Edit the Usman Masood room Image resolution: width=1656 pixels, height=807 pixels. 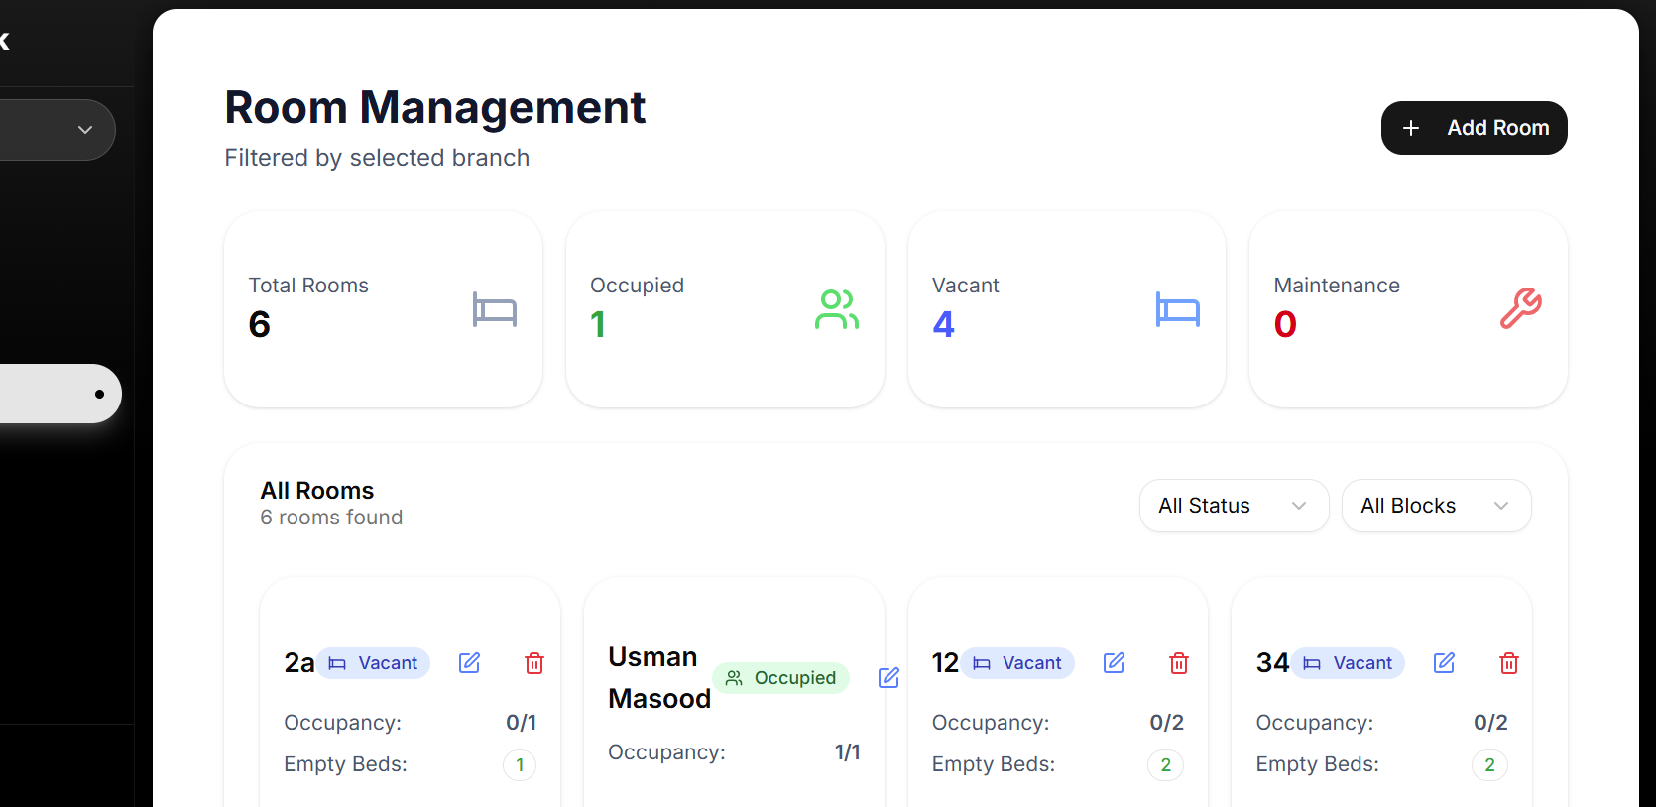pos(888,677)
